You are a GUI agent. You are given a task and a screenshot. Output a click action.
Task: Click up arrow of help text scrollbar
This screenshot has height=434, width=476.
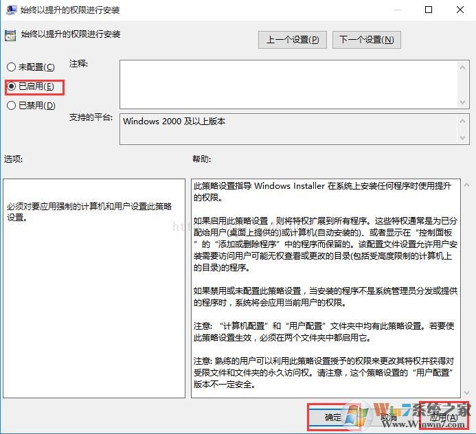point(467,185)
